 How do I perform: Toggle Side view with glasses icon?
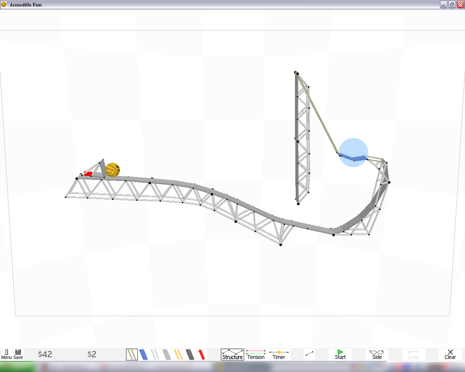[377, 355]
